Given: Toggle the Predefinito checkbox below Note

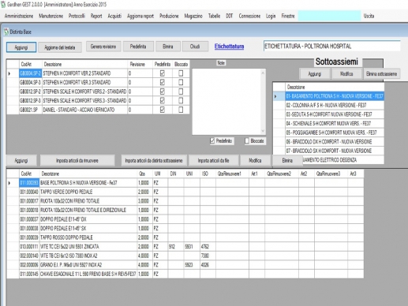Looking at the screenshot, I should (212, 141).
